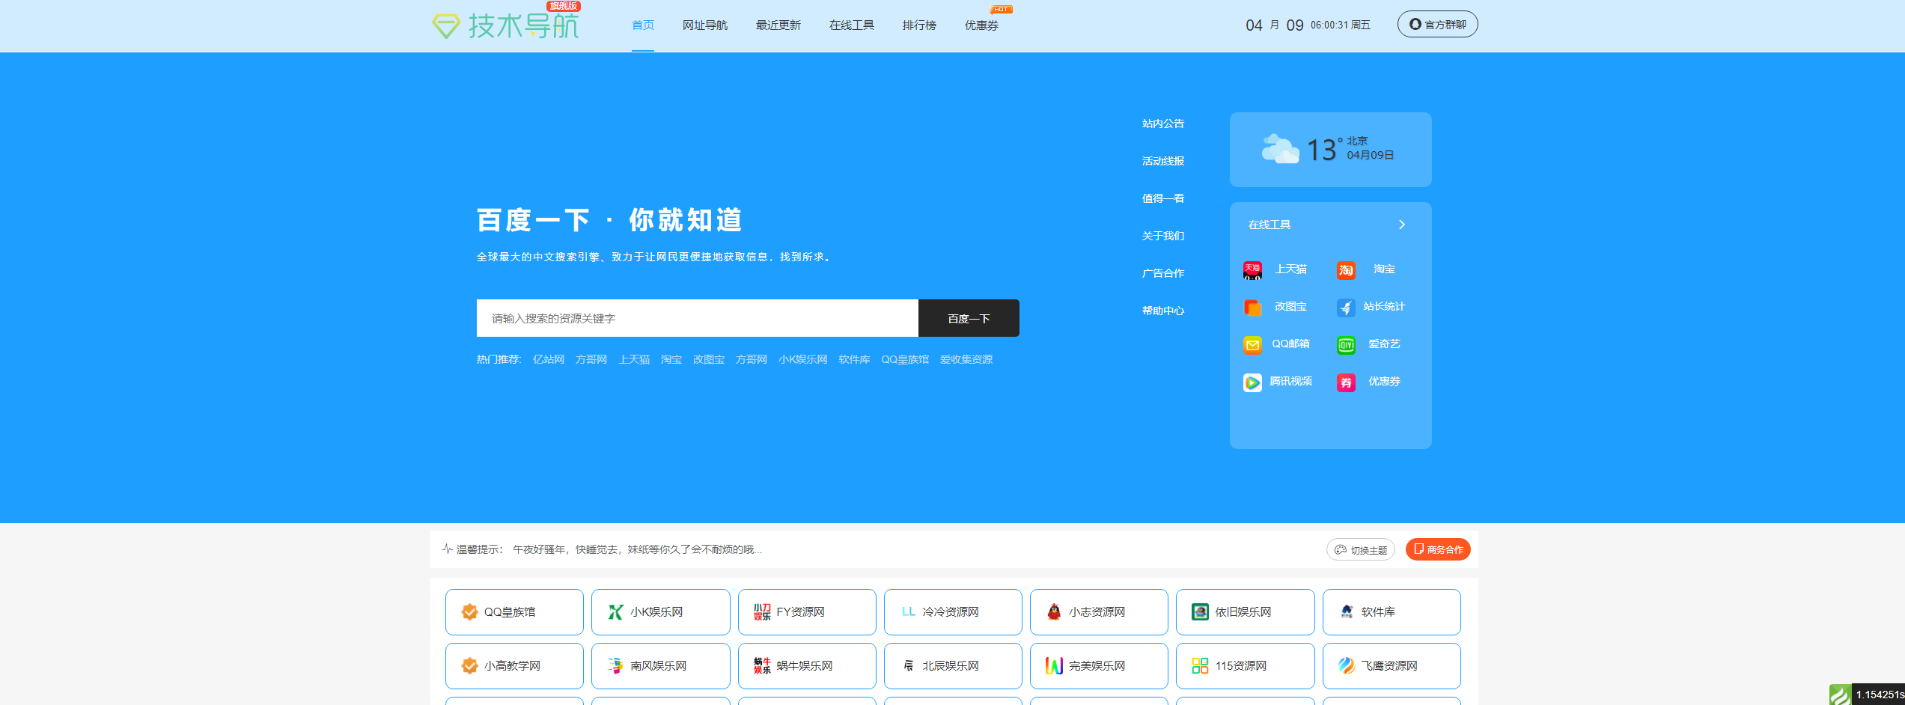Open the 淘宝 Taobao icon
Image resolution: width=1905 pixels, height=705 pixels.
pyautogui.click(x=1346, y=270)
